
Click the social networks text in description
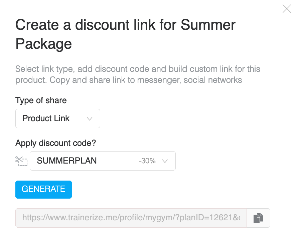(213, 80)
